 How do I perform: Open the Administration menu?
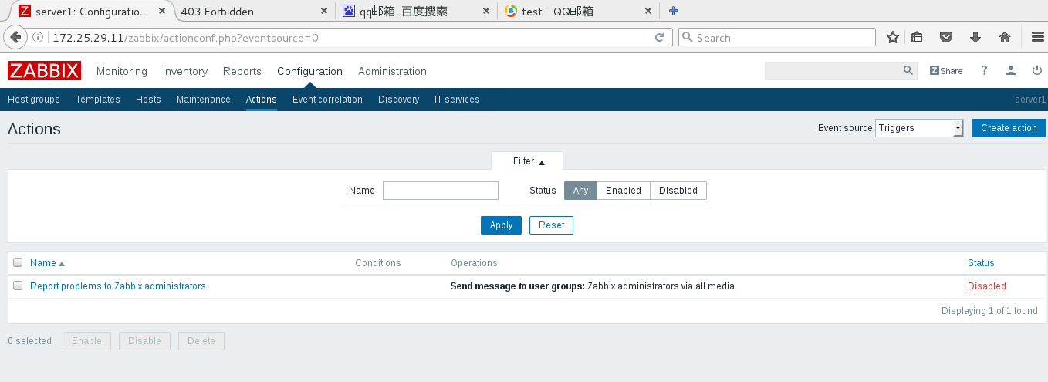[392, 71]
